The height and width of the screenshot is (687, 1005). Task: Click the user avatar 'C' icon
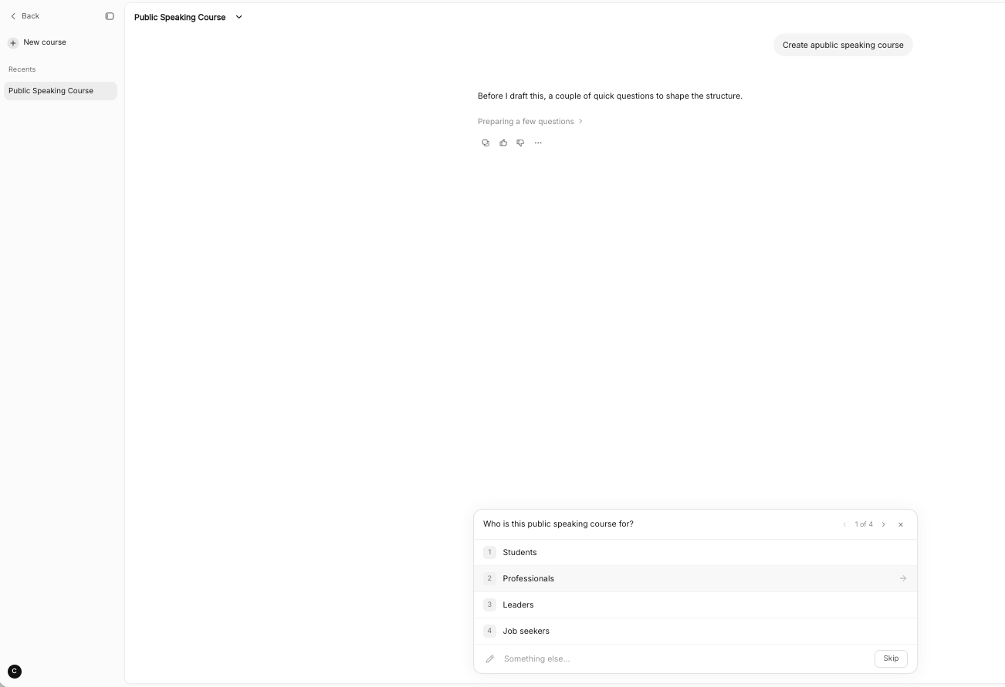tap(15, 672)
